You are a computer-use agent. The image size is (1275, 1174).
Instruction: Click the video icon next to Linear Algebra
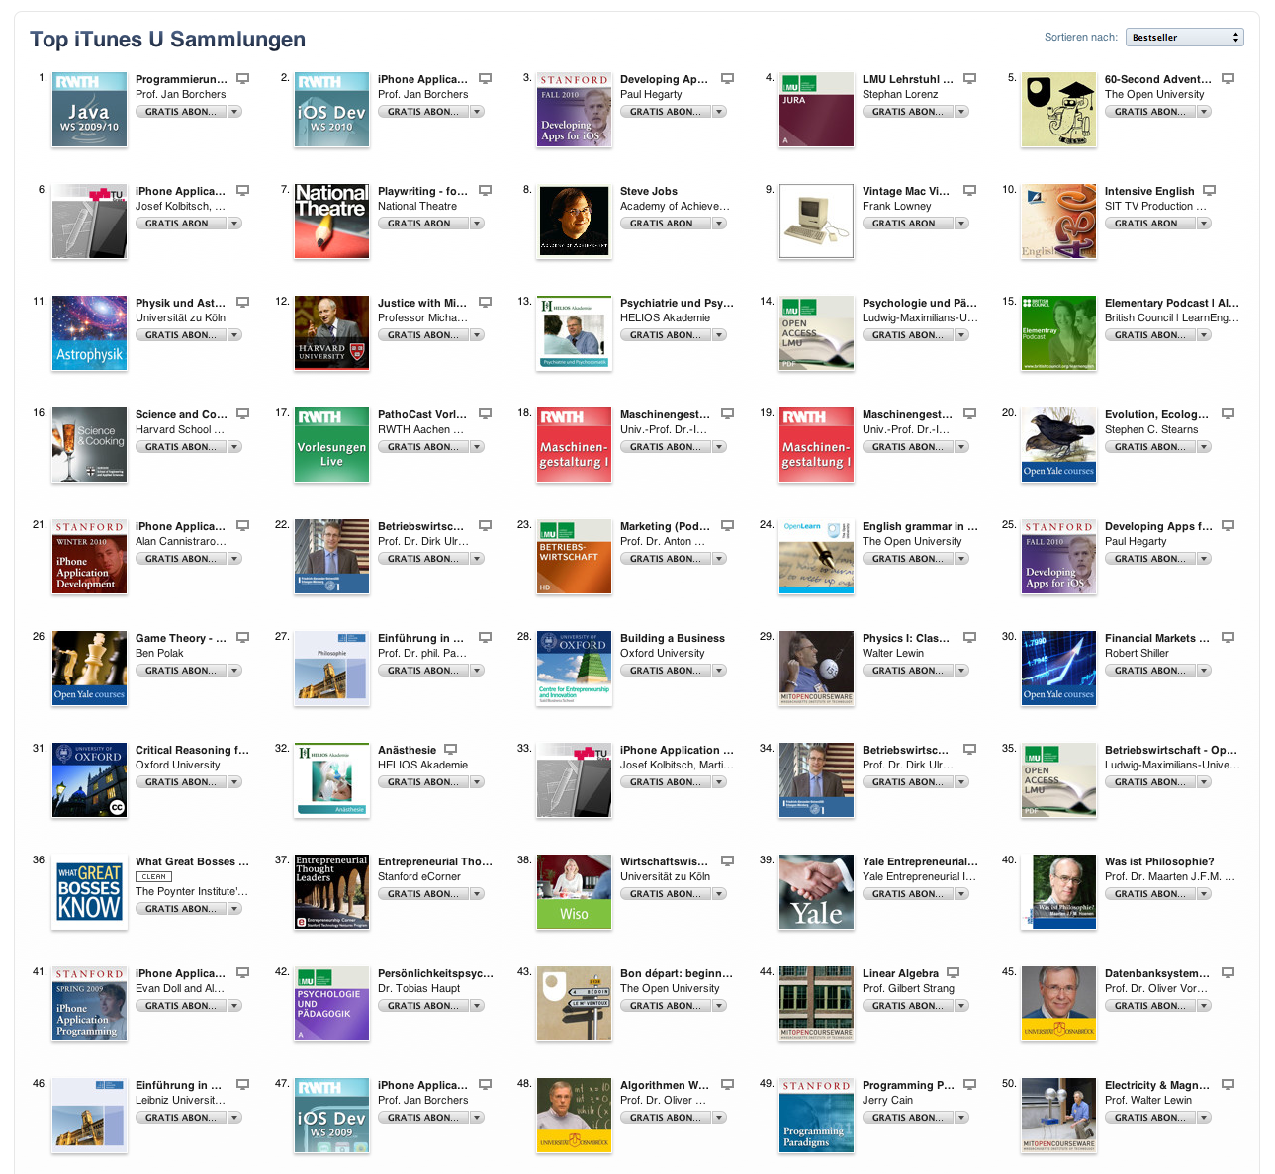click(x=953, y=973)
